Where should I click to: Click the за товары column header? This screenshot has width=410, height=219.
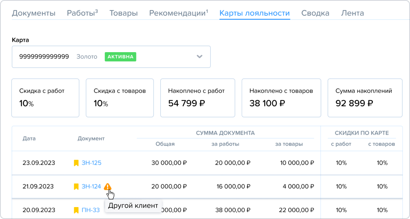click(289, 144)
